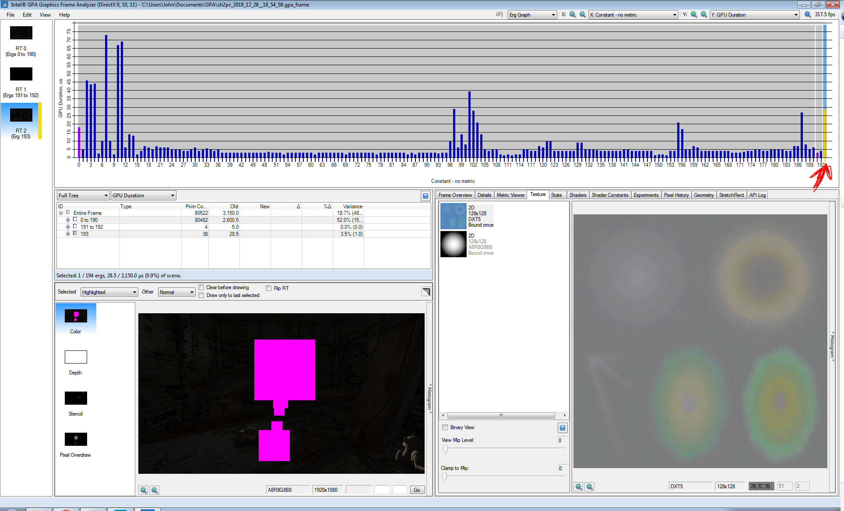Open the Pixel Overdraw view
This screenshot has width=844, height=511.
coord(75,439)
